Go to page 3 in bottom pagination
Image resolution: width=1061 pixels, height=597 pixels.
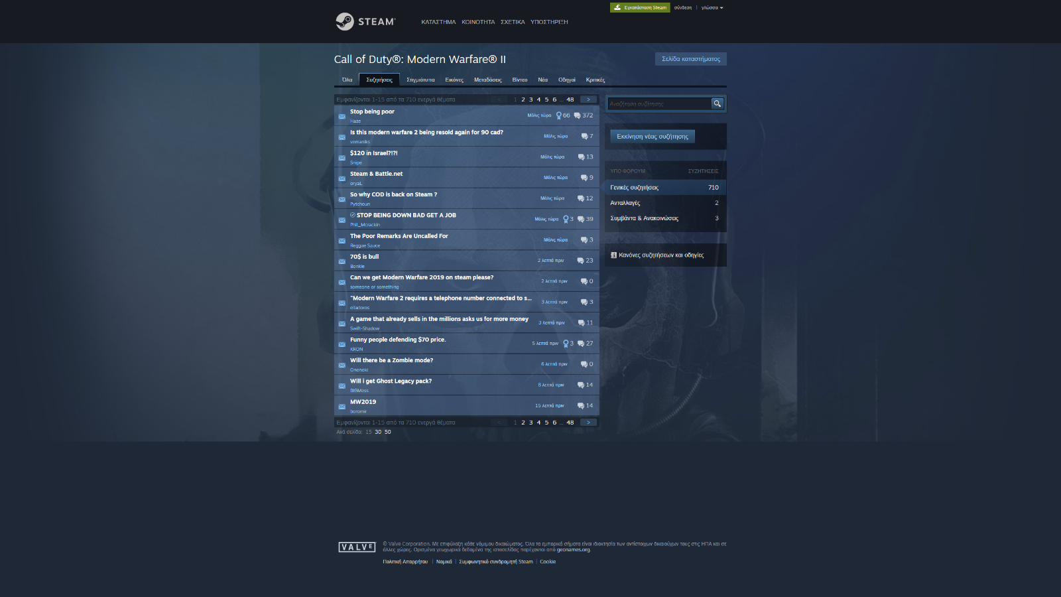point(531,423)
